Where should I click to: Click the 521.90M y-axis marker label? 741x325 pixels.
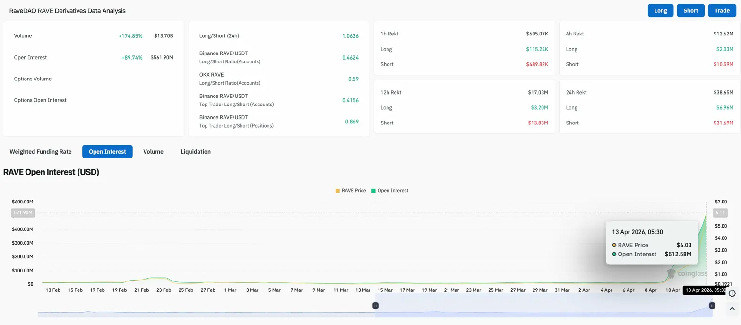(23, 213)
